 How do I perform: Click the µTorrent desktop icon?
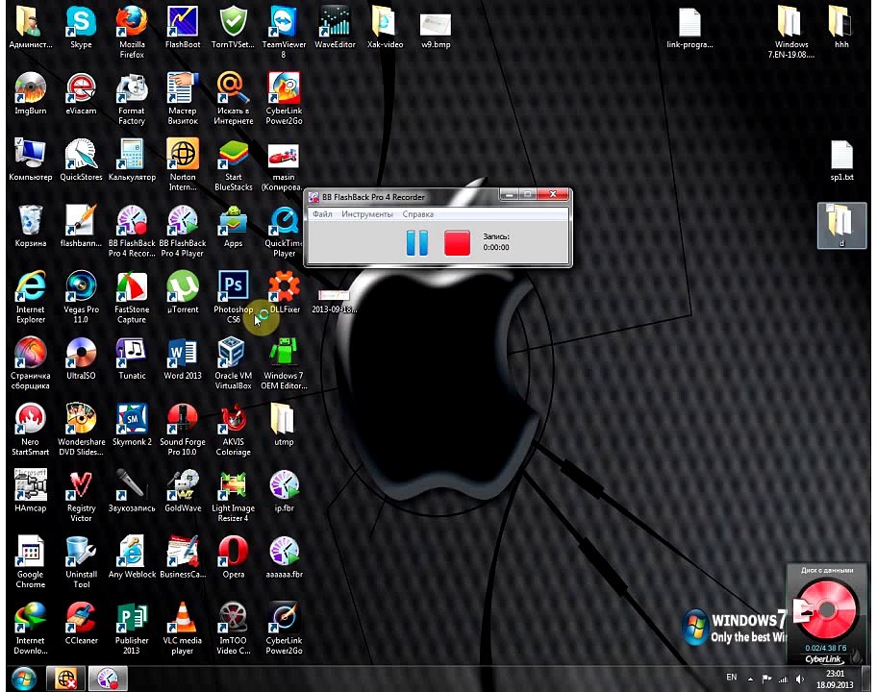point(183,288)
